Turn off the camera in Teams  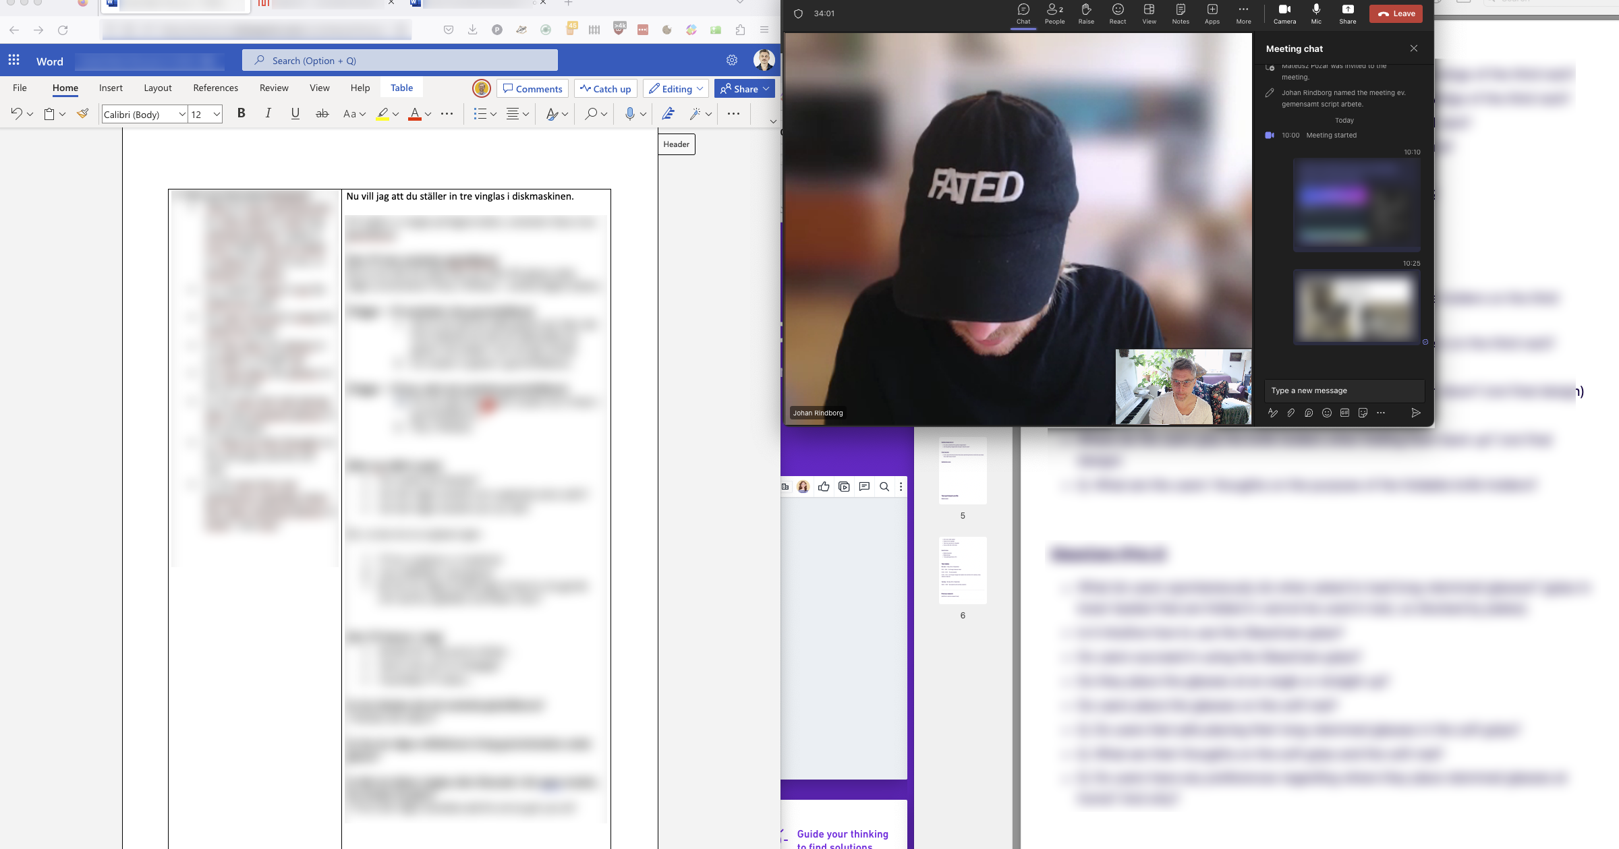tap(1284, 13)
